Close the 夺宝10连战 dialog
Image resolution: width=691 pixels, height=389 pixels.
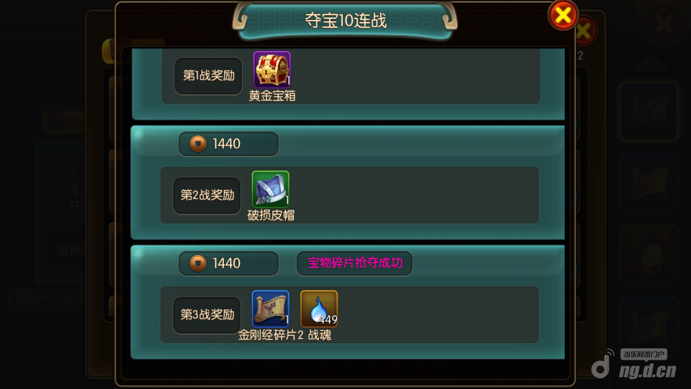pos(563,15)
